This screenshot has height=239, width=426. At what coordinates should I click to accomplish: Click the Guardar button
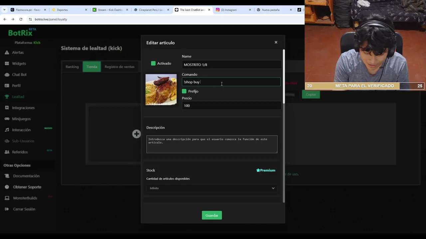coord(212,215)
